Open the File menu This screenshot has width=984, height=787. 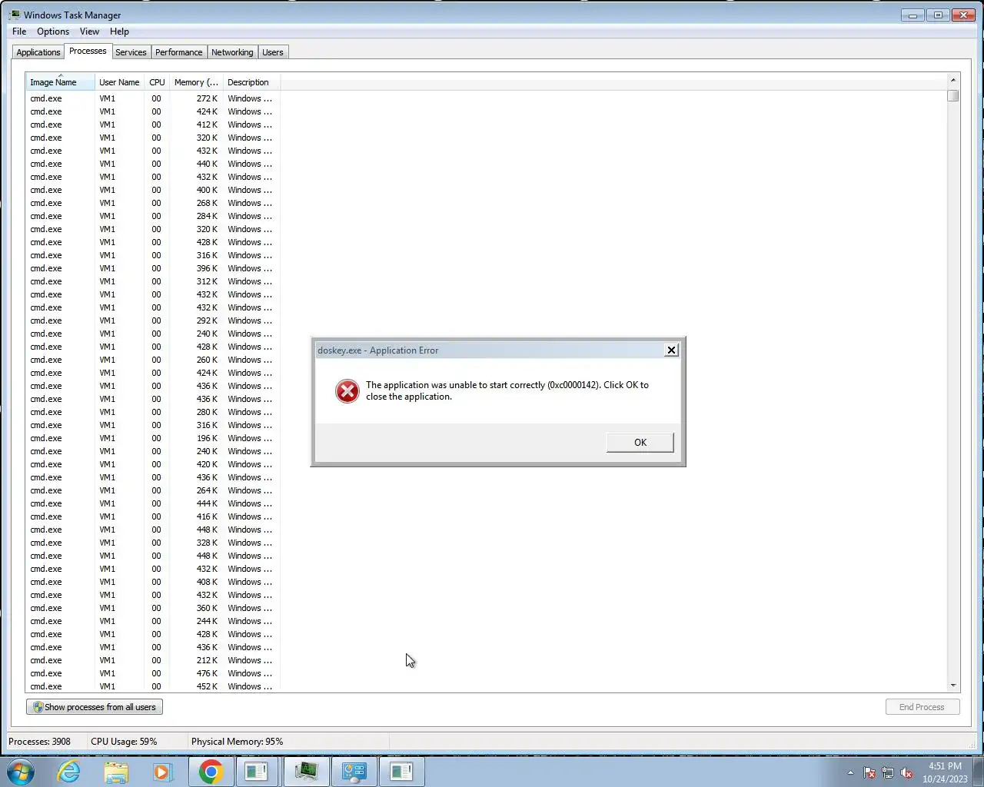pos(19,32)
